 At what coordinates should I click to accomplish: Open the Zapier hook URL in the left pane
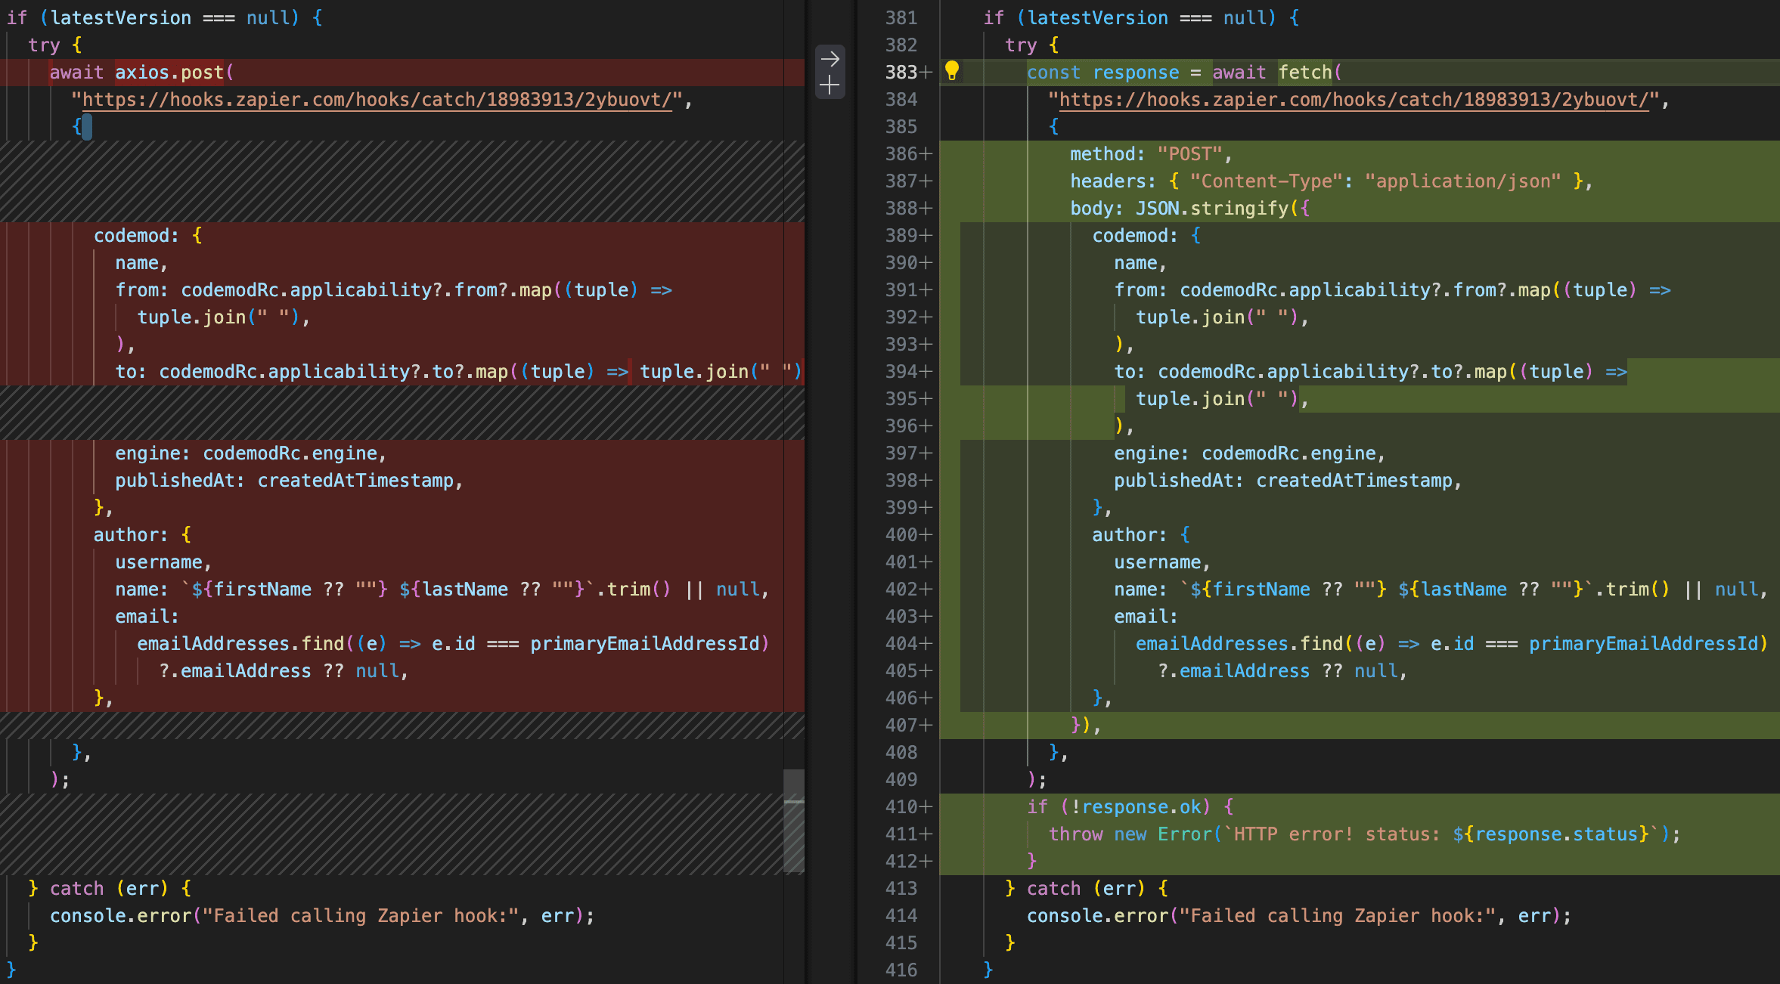(377, 100)
